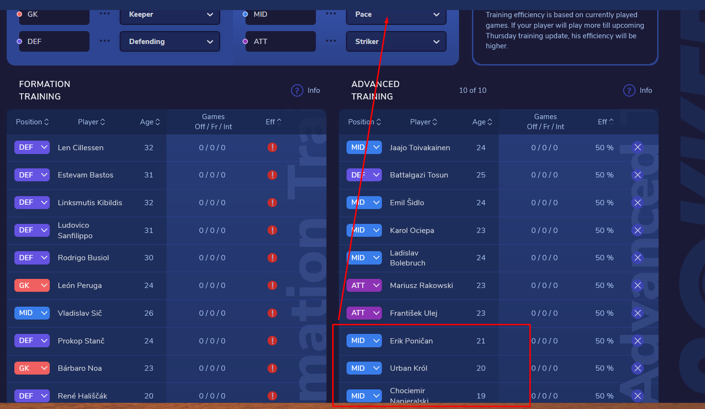This screenshot has height=409, width=705.
Task: Open DEF row three-dots menu
Action: coord(104,41)
